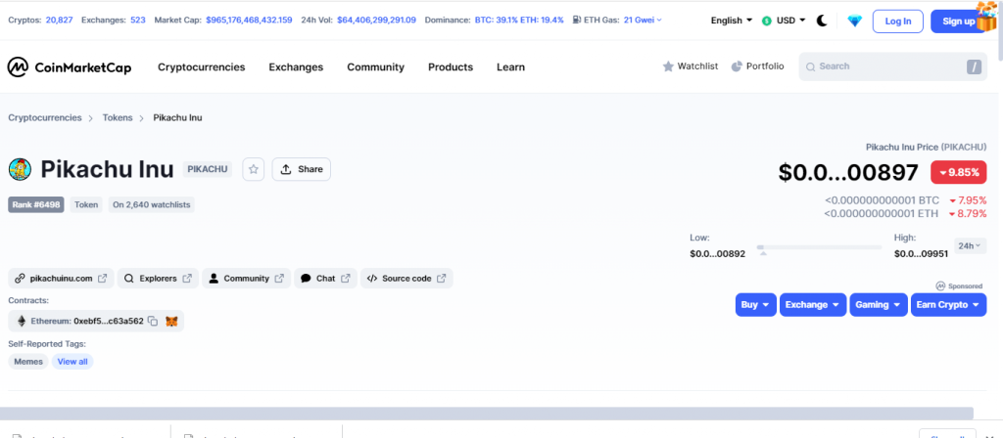Screen dimensions: 1003x438
Task: Click the Share button
Action: coord(302,169)
